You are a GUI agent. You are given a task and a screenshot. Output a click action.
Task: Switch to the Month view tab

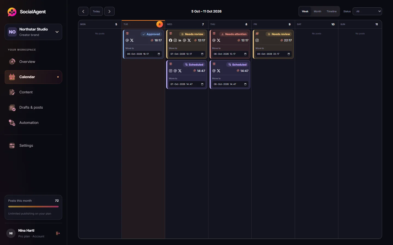pyautogui.click(x=317, y=11)
